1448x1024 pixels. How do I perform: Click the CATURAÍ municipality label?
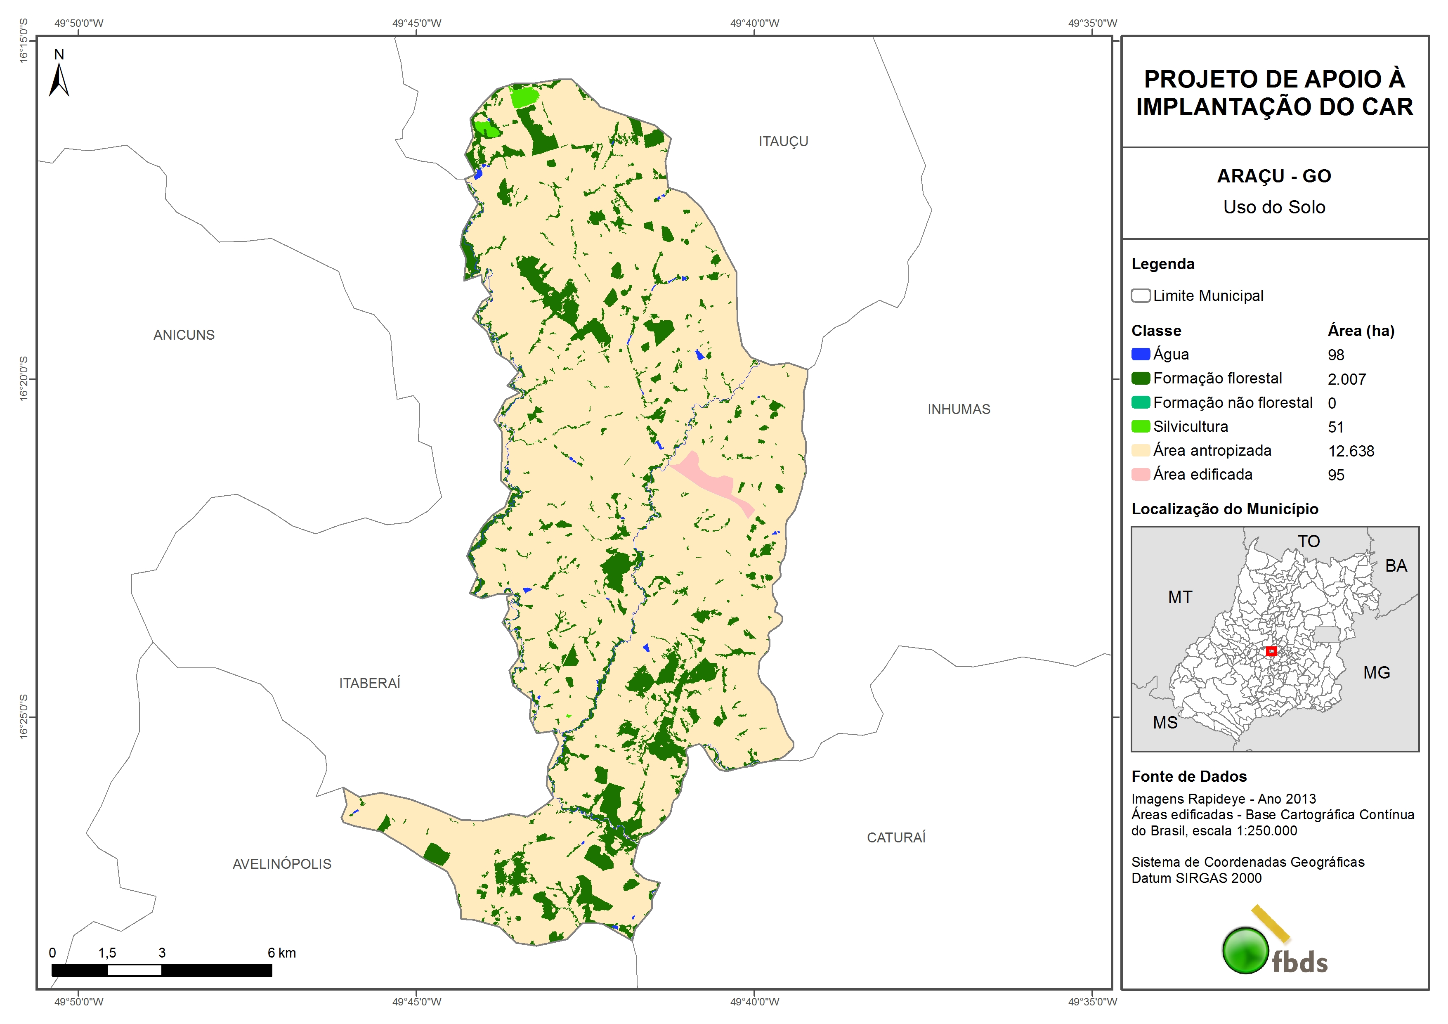(x=895, y=837)
